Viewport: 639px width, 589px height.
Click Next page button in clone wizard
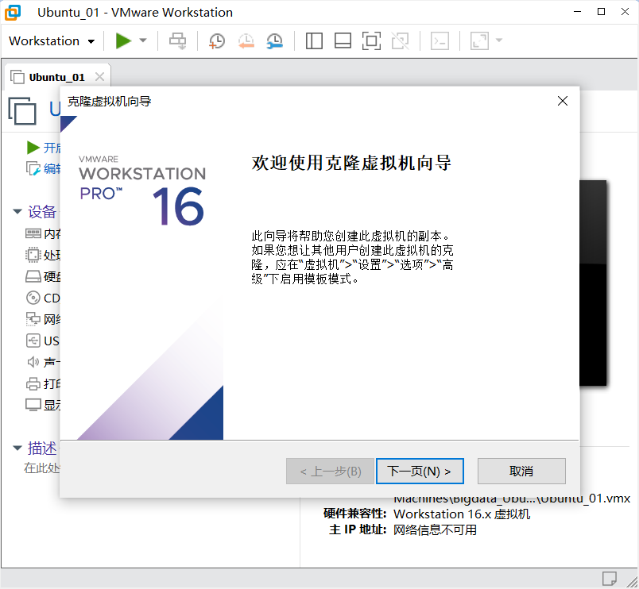pos(420,472)
